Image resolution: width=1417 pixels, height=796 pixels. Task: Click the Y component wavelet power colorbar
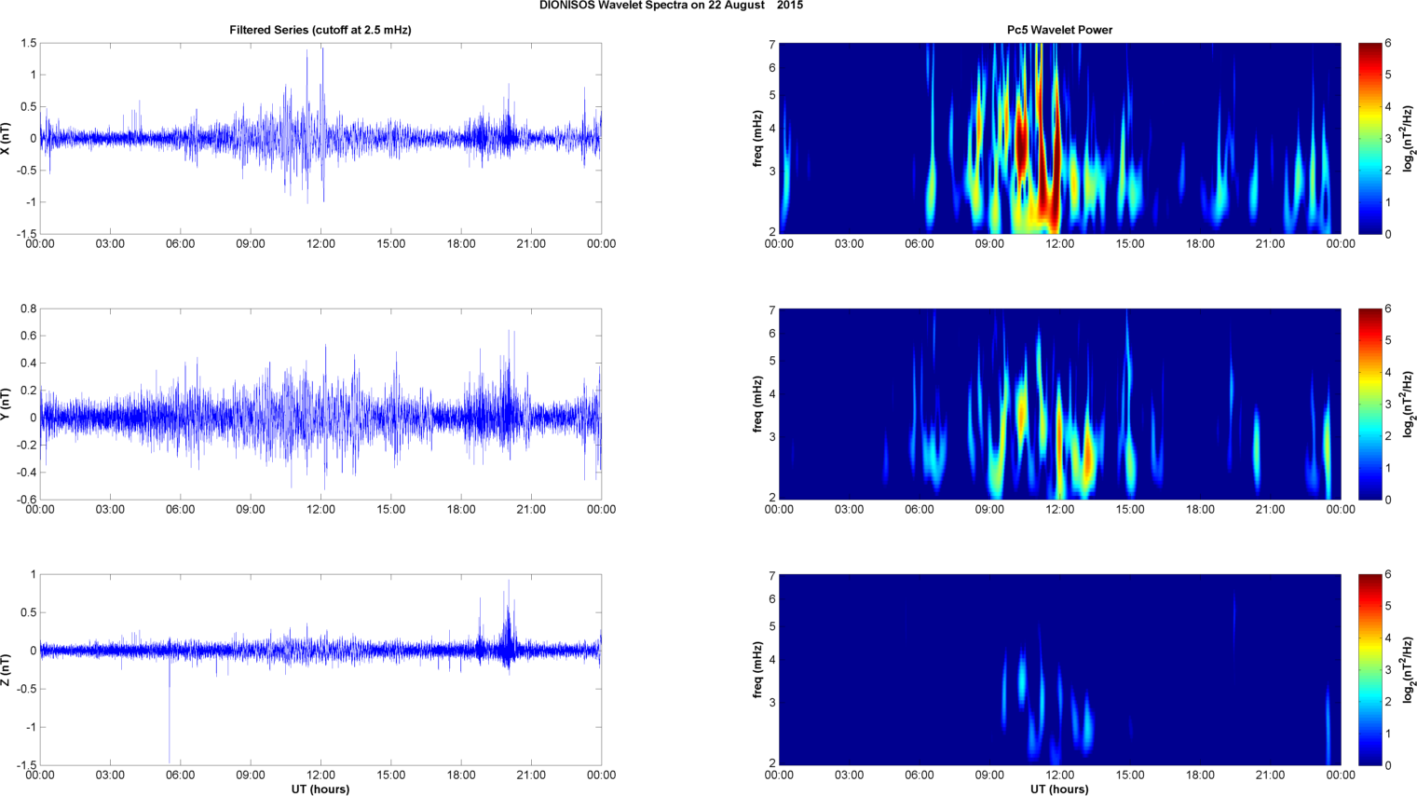(x=1369, y=405)
